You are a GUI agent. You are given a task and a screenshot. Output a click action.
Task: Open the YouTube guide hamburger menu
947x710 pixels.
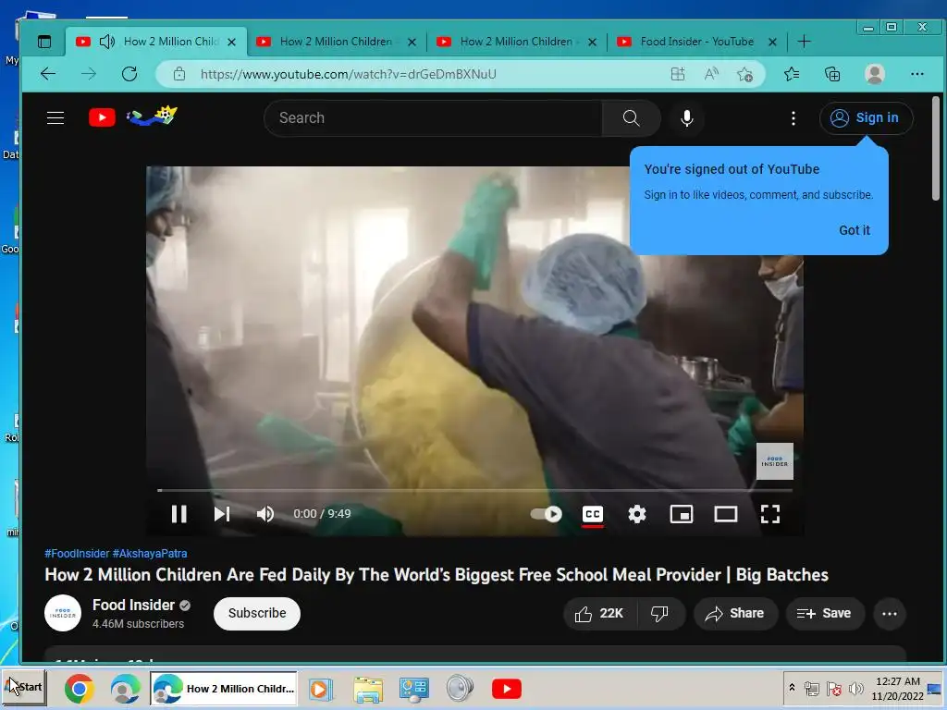55,117
